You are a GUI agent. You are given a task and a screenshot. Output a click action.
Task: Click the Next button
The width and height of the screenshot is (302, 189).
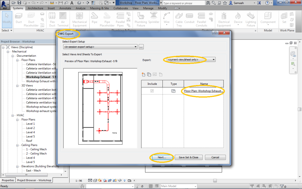(162, 157)
